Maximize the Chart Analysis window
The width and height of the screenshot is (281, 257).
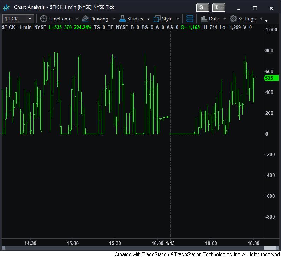(255, 8)
